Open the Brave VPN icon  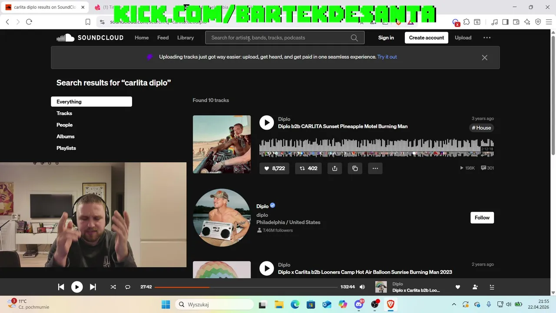click(538, 22)
